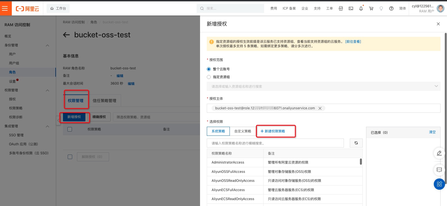Open the blue floating apps grid button
This screenshot has height=206, width=447.
(x=439, y=184)
